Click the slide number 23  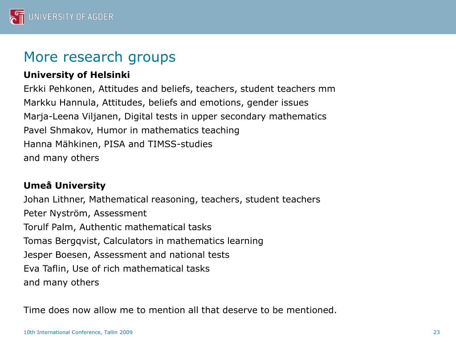click(436, 332)
